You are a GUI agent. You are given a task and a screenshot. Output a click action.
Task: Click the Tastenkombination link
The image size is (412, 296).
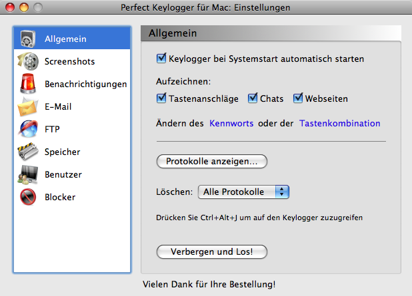[x=340, y=123]
